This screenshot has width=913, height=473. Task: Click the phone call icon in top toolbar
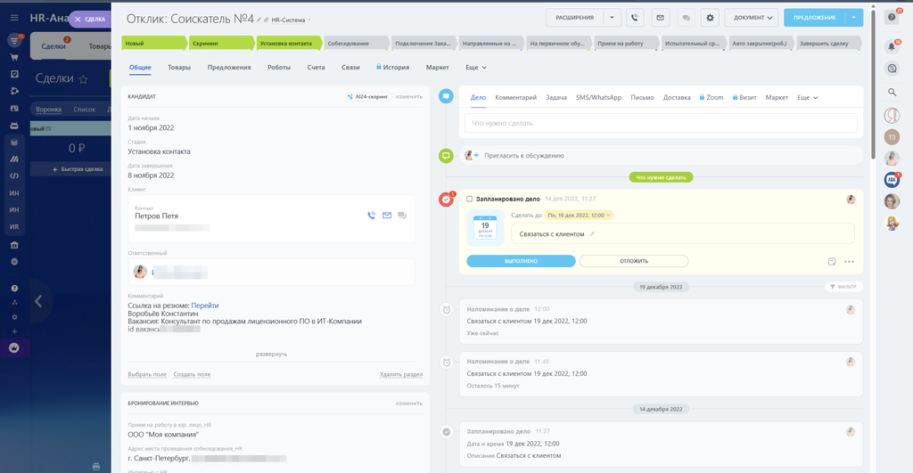point(635,17)
